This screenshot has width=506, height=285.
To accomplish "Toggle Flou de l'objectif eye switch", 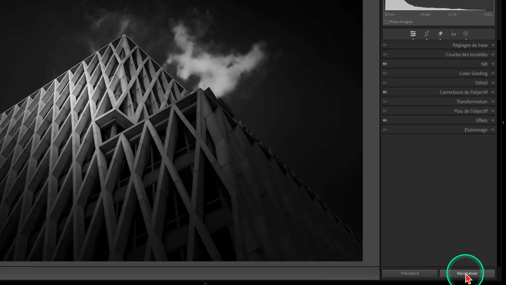I will pos(385,111).
